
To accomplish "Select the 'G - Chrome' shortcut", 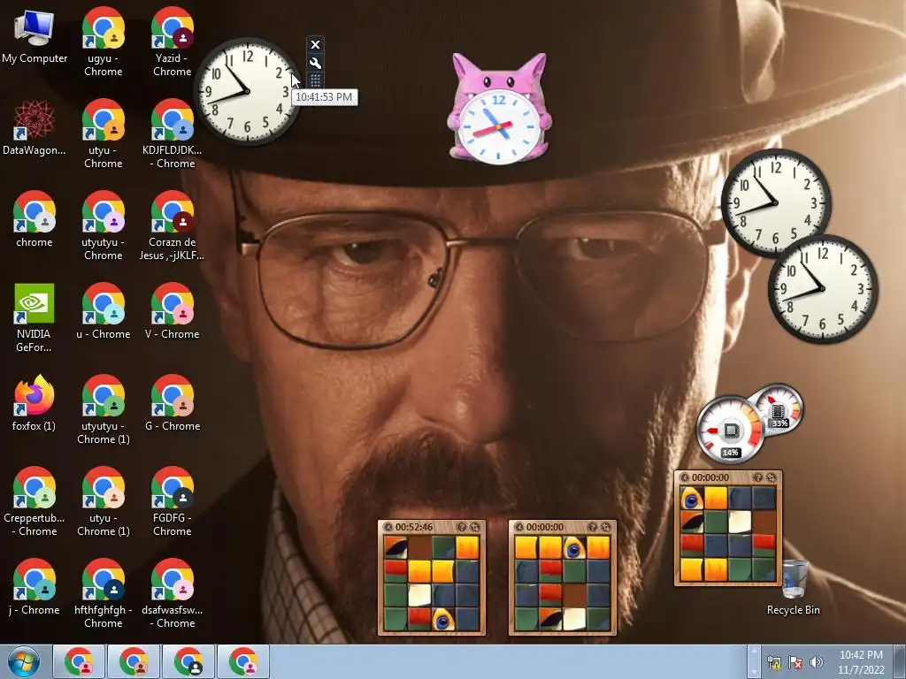I will tap(173, 403).
